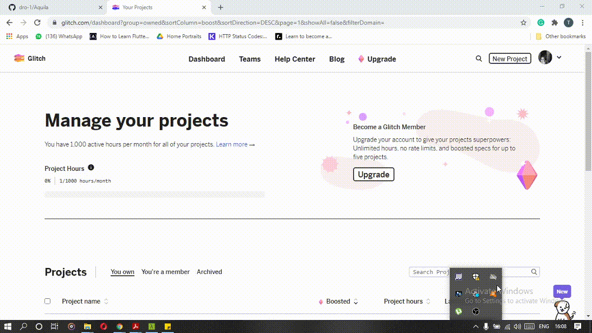Open the Windows Start menu
This screenshot has height=333, width=592.
click(8, 326)
